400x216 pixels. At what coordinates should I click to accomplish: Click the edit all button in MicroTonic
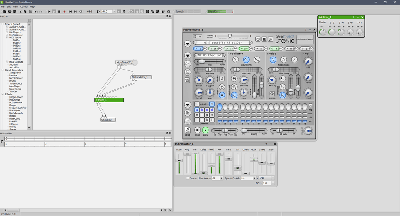(187, 80)
